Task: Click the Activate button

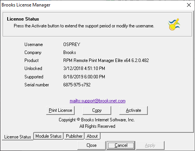Action: click(x=133, y=110)
